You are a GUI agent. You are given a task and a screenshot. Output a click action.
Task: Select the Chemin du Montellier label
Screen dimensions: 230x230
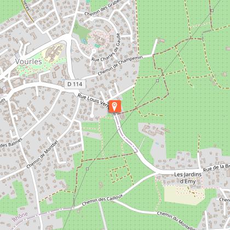tap(176, 221)
